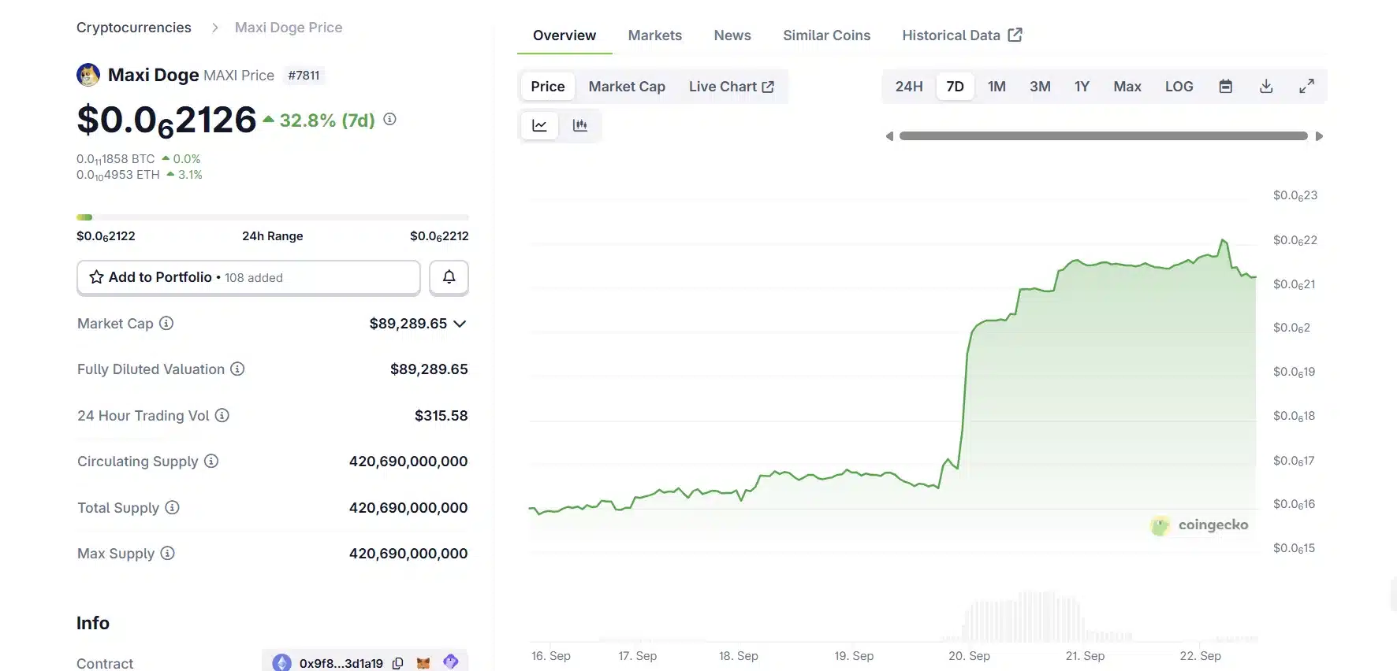Copy the contract address

pos(398,663)
